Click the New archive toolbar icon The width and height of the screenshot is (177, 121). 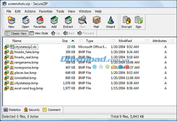(11, 22)
